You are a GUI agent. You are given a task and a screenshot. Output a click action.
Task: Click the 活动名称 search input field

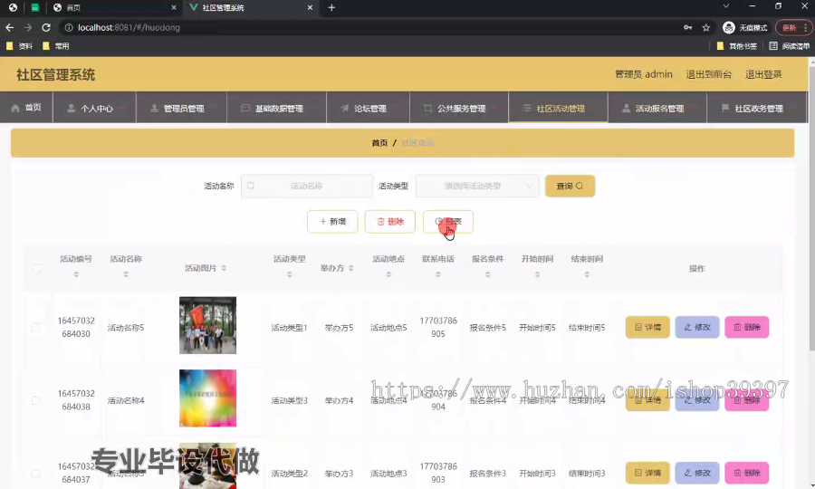click(x=307, y=186)
